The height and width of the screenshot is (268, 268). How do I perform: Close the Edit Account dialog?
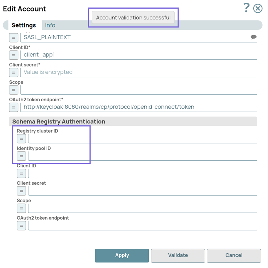tap(258, 8)
